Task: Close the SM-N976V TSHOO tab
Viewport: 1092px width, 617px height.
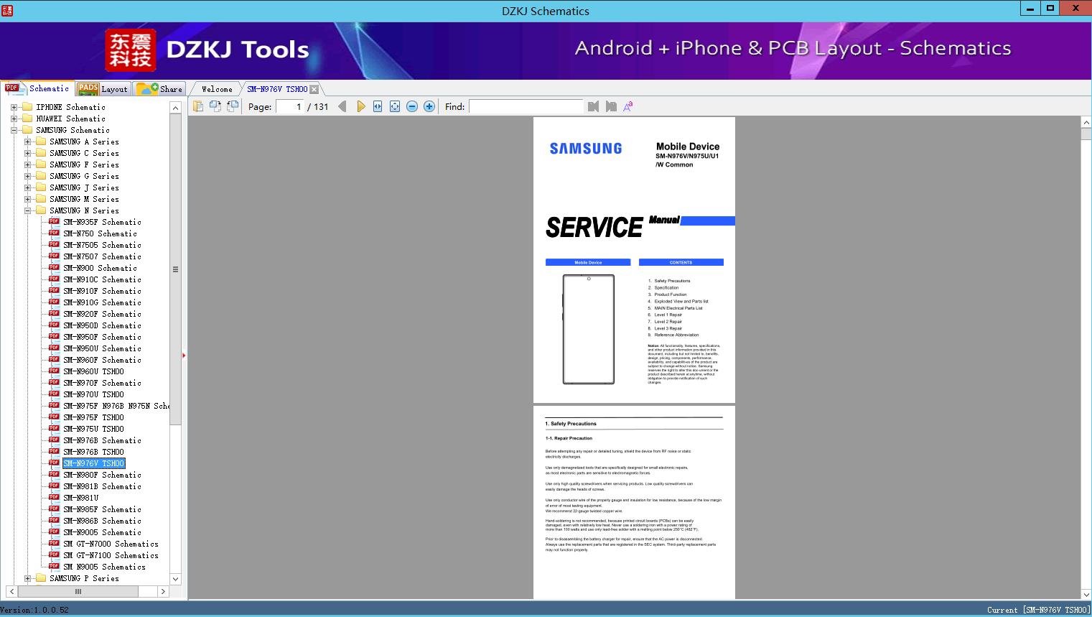Action: [x=314, y=89]
